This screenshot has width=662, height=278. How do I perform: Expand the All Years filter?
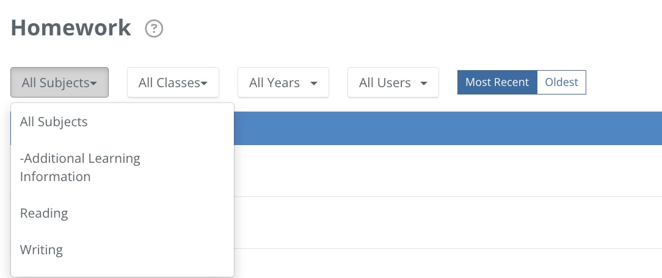[x=283, y=82]
